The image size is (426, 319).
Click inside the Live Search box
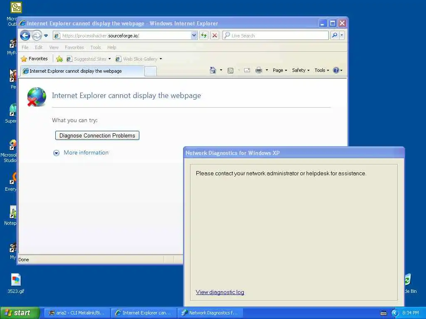(x=275, y=36)
